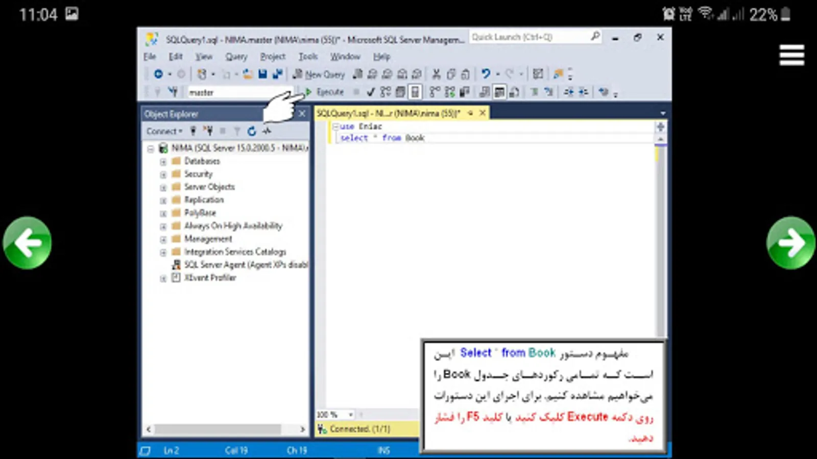Click the Execute button
The height and width of the screenshot is (459, 817).
pos(324,92)
